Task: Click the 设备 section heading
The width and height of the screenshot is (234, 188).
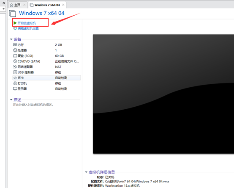Action: point(17,39)
